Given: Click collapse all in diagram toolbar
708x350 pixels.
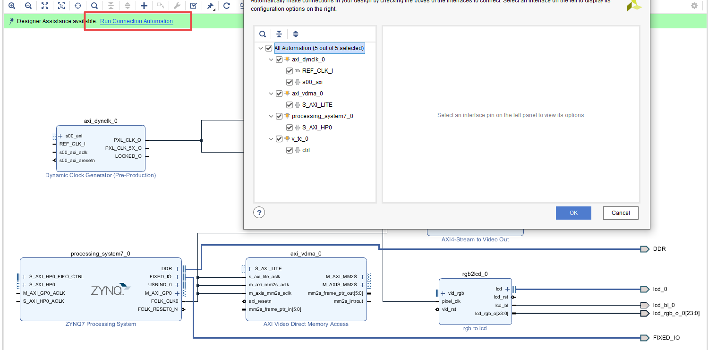Looking at the screenshot, I should [x=111, y=6].
